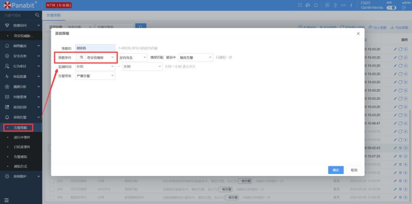Open the code console icon in header
This screenshot has height=204, width=412.
(343, 5)
